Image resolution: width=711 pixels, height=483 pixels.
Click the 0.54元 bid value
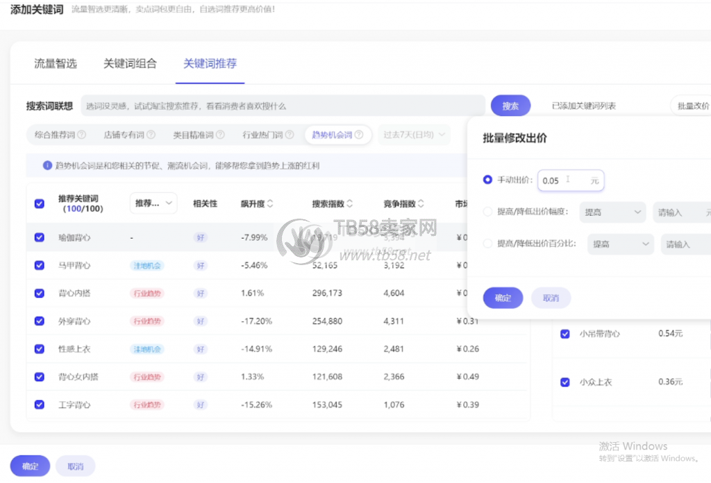pyautogui.click(x=670, y=334)
